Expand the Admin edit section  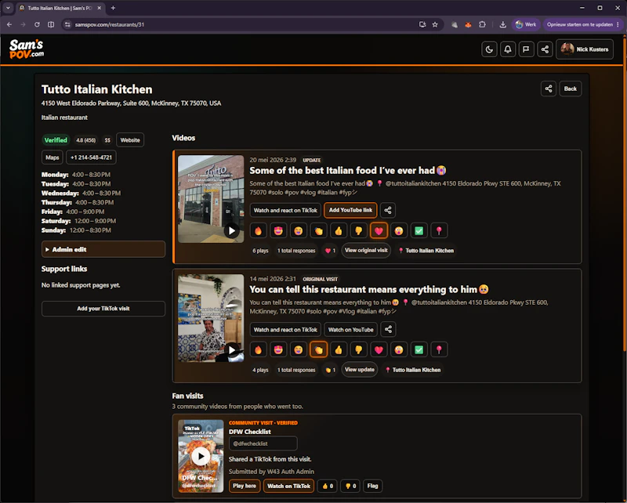[x=103, y=249]
